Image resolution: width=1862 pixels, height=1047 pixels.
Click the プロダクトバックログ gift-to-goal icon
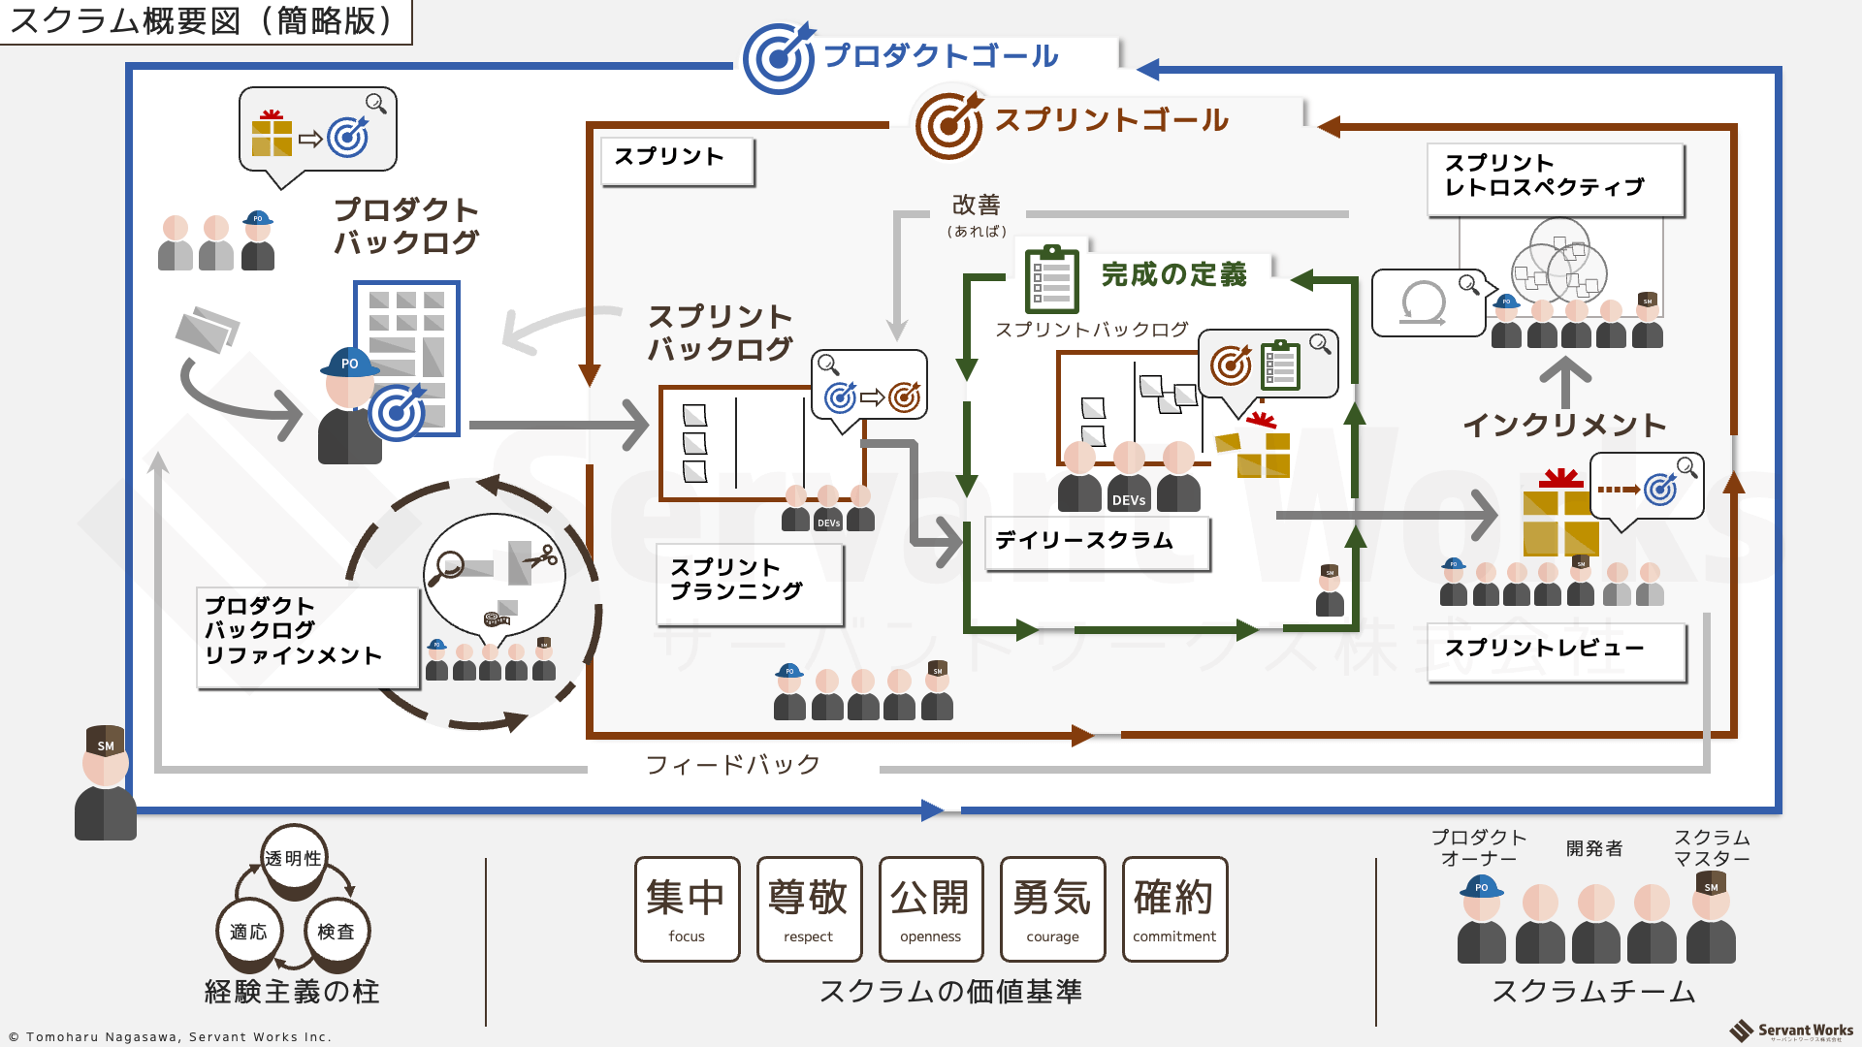317,140
